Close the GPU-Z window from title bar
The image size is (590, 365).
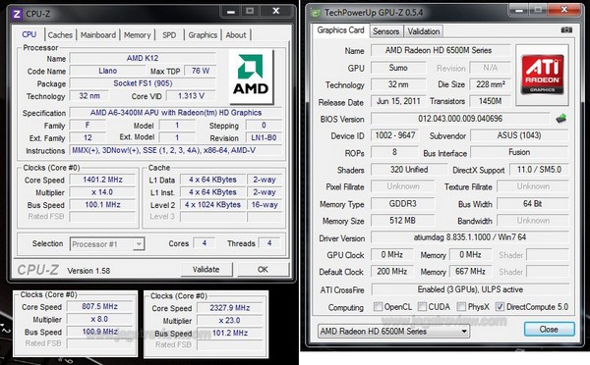[x=564, y=10]
